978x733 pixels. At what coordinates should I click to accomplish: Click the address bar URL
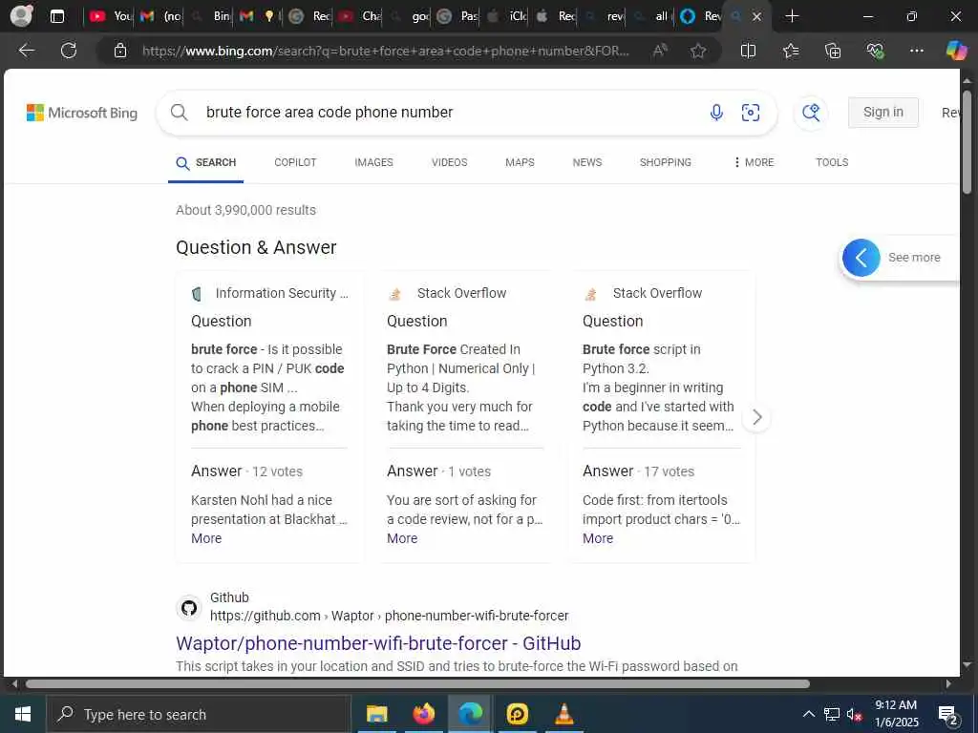pos(386,51)
